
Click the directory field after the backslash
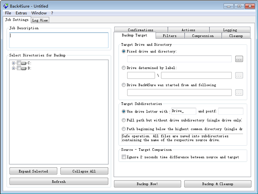[197, 75]
